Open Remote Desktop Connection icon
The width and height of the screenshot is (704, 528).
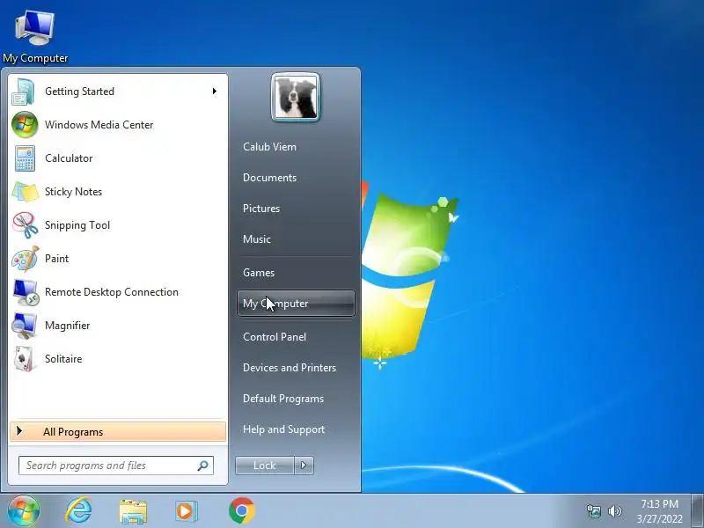(26, 292)
